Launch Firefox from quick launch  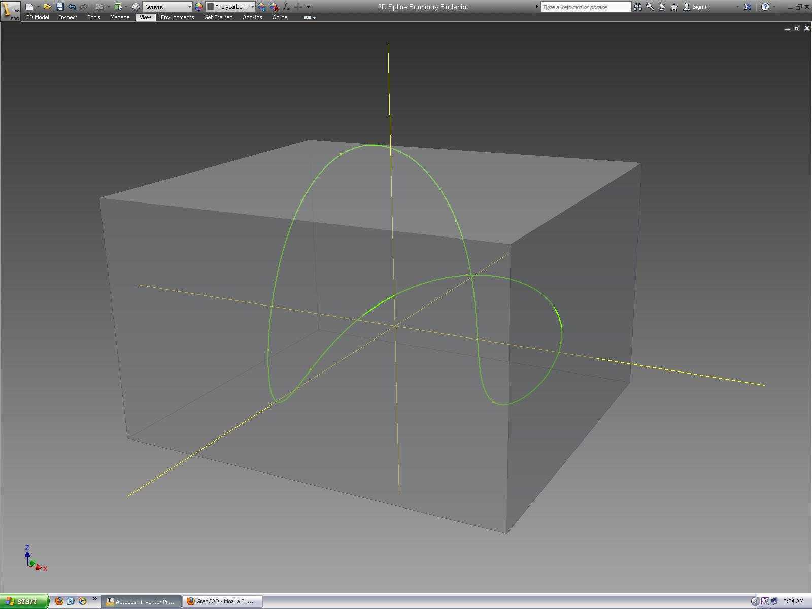(59, 601)
